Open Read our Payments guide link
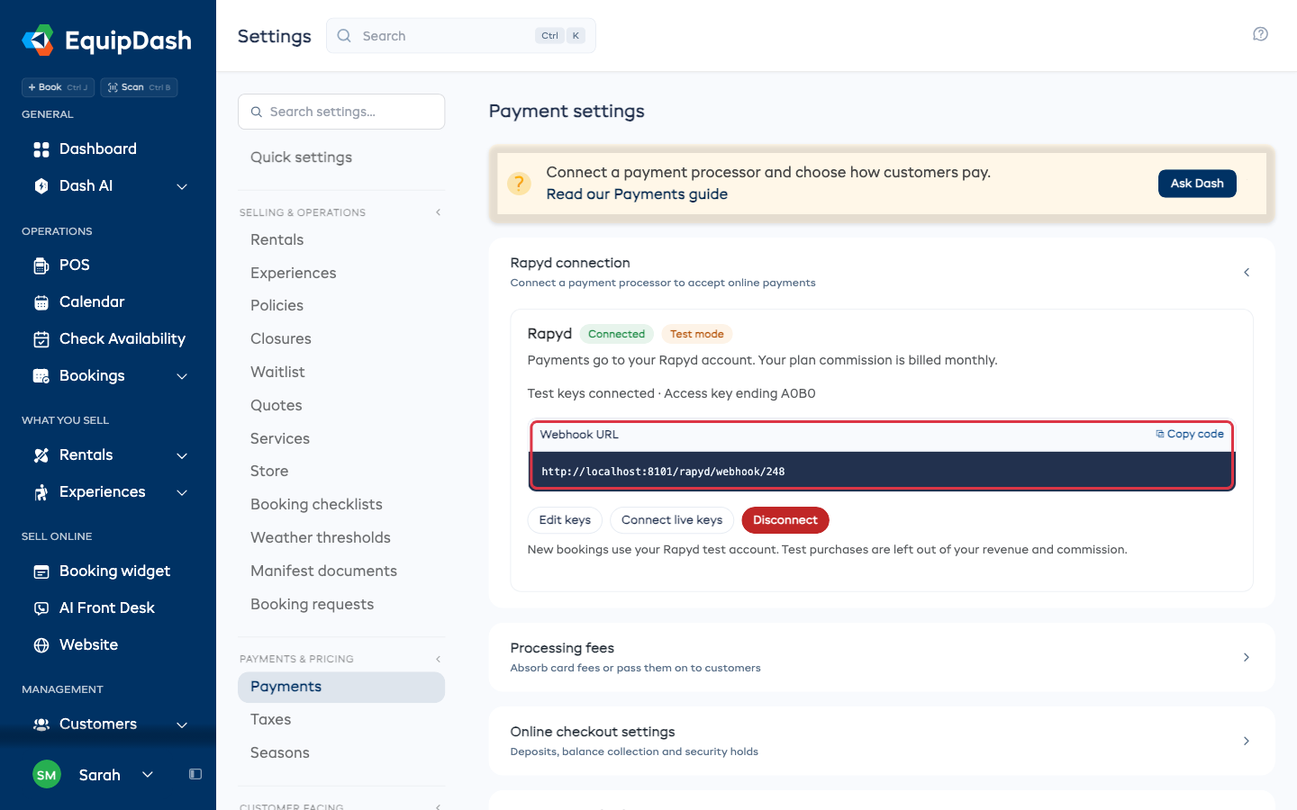This screenshot has width=1297, height=810. (637, 194)
